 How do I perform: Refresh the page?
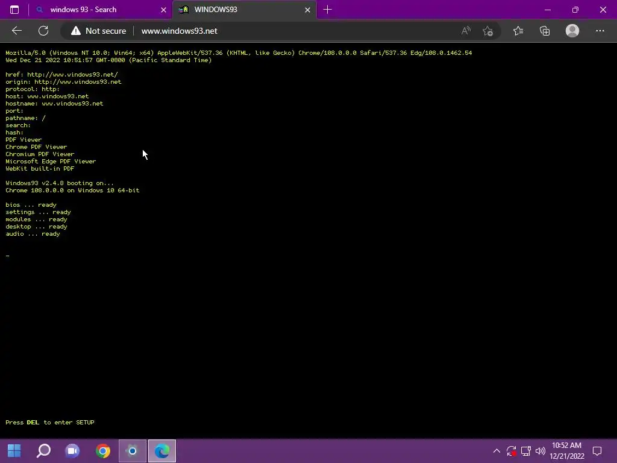pyautogui.click(x=43, y=31)
